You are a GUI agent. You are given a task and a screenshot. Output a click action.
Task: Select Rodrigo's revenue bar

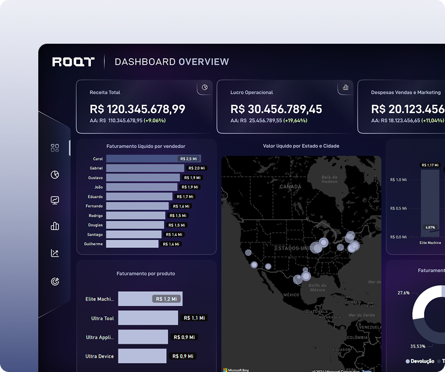(136, 216)
